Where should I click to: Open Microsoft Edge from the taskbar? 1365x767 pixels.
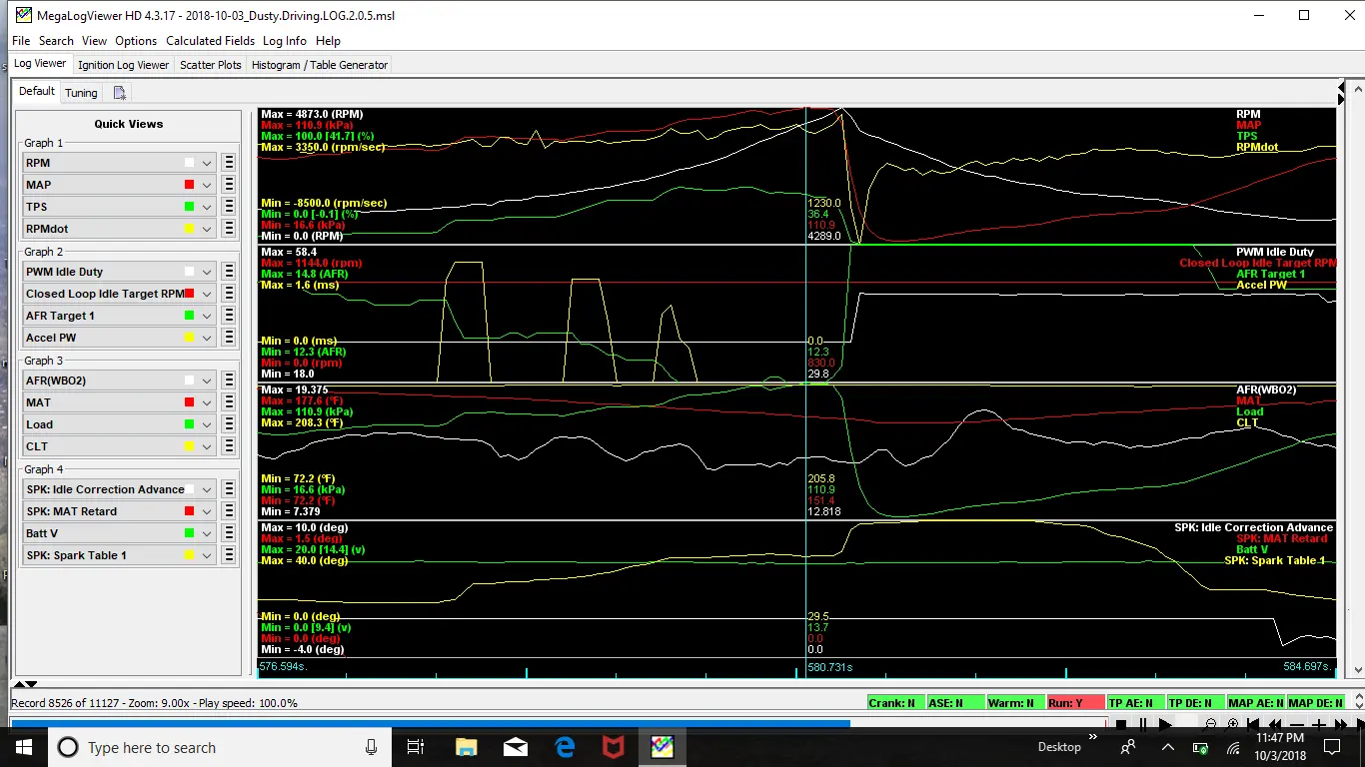tap(565, 747)
